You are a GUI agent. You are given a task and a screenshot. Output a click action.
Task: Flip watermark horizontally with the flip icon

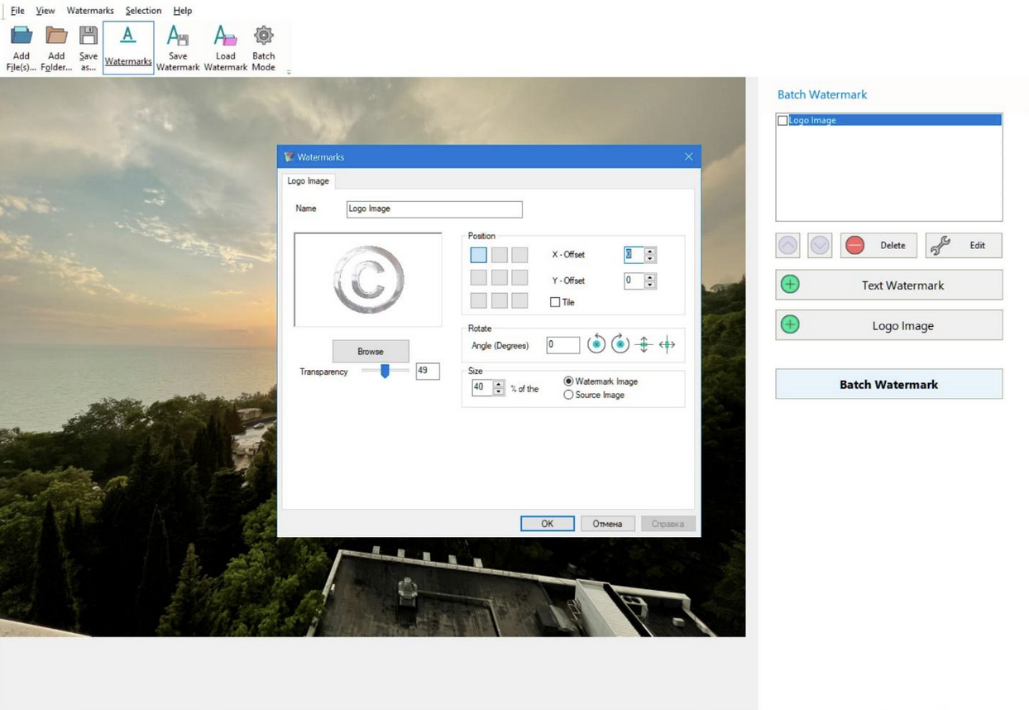(667, 345)
